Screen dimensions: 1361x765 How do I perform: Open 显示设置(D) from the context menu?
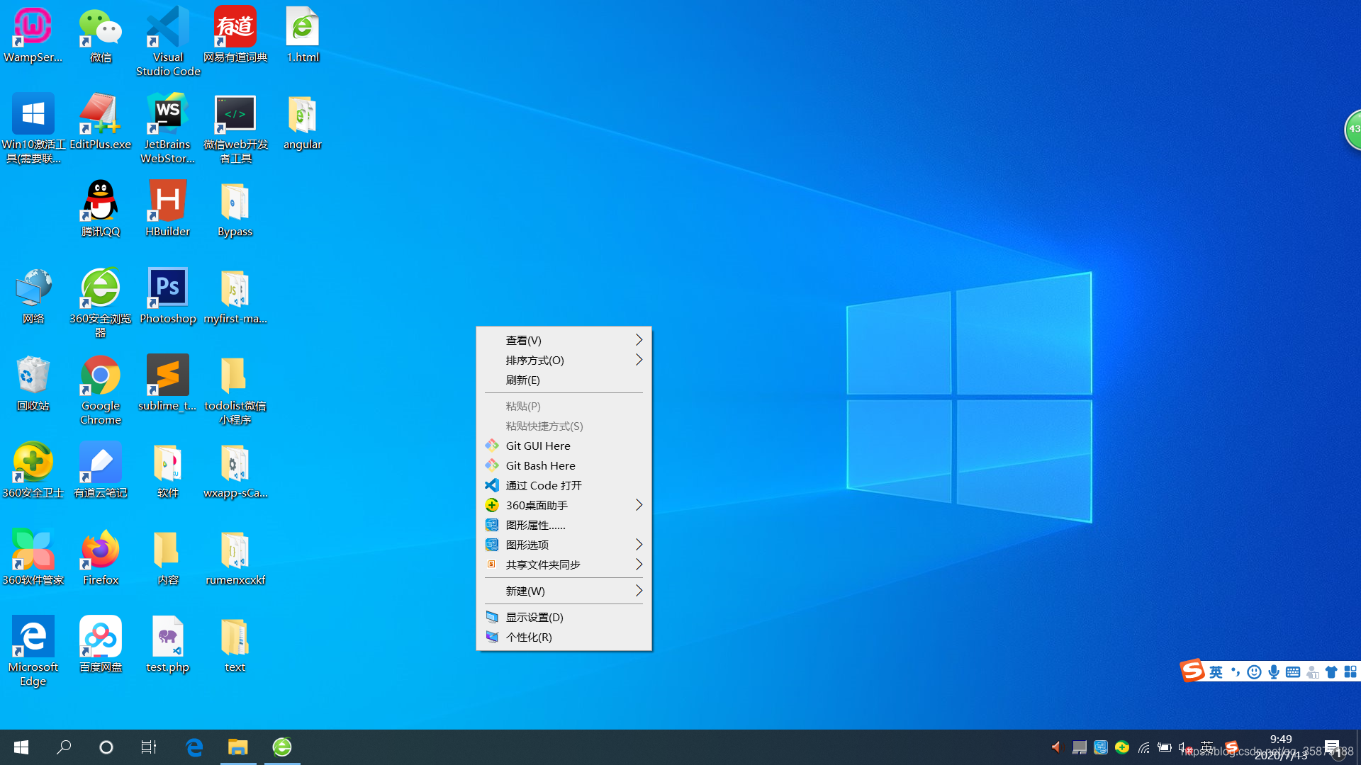tap(534, 618)
